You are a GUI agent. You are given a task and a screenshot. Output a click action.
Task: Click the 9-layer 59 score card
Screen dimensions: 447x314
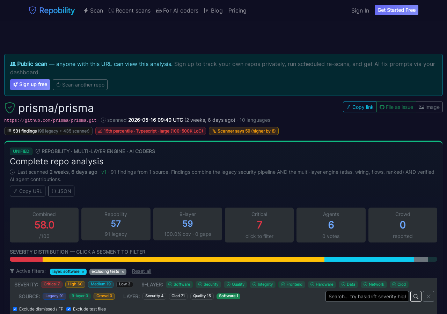click(x=188, y=224)
